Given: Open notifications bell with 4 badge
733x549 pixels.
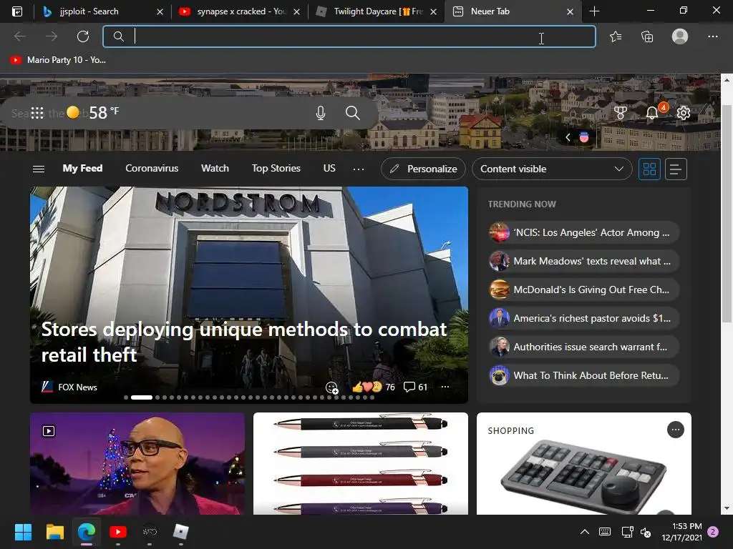Looking at the screenshot, I should pos(654,112).
